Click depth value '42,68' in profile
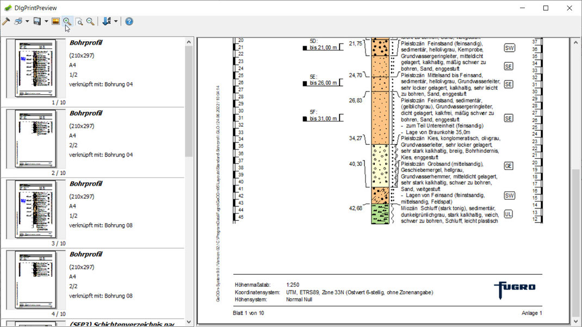582x327 pixels. pyautogui.click(x=355, y=208)
